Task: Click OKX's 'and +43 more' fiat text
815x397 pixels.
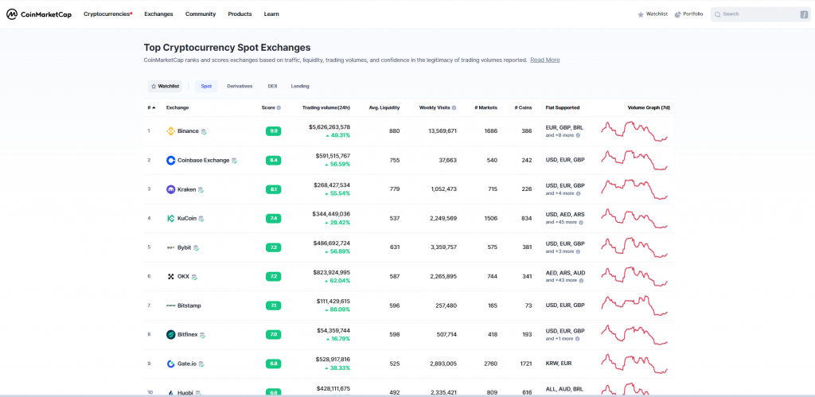Action: pos(561,281)
